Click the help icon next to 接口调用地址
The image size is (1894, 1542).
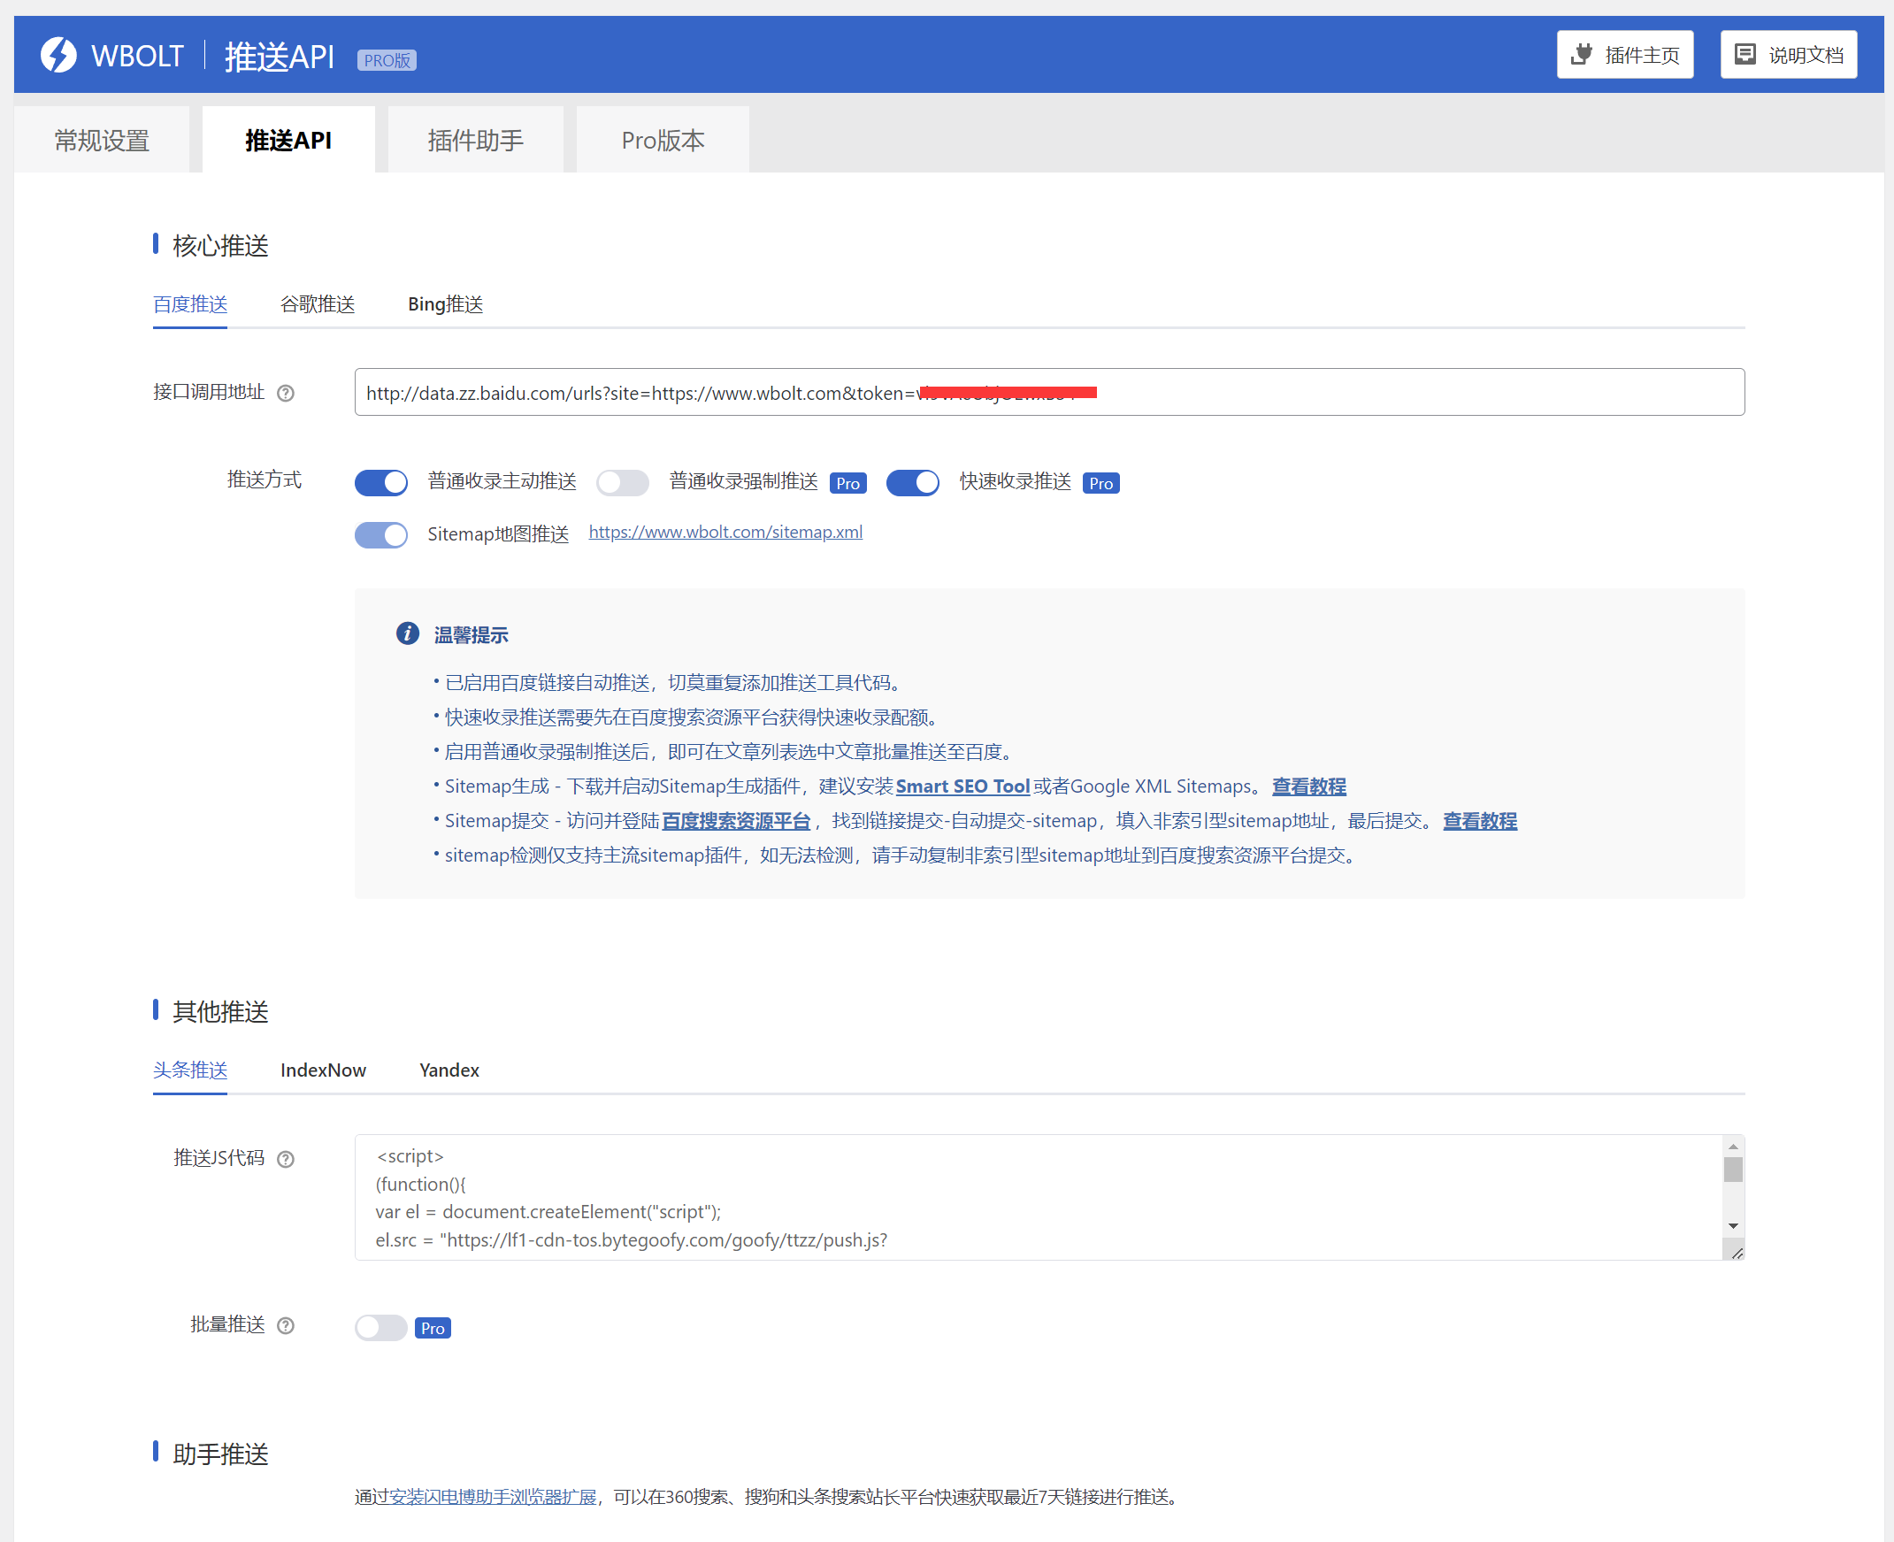[x=286, y=393]
